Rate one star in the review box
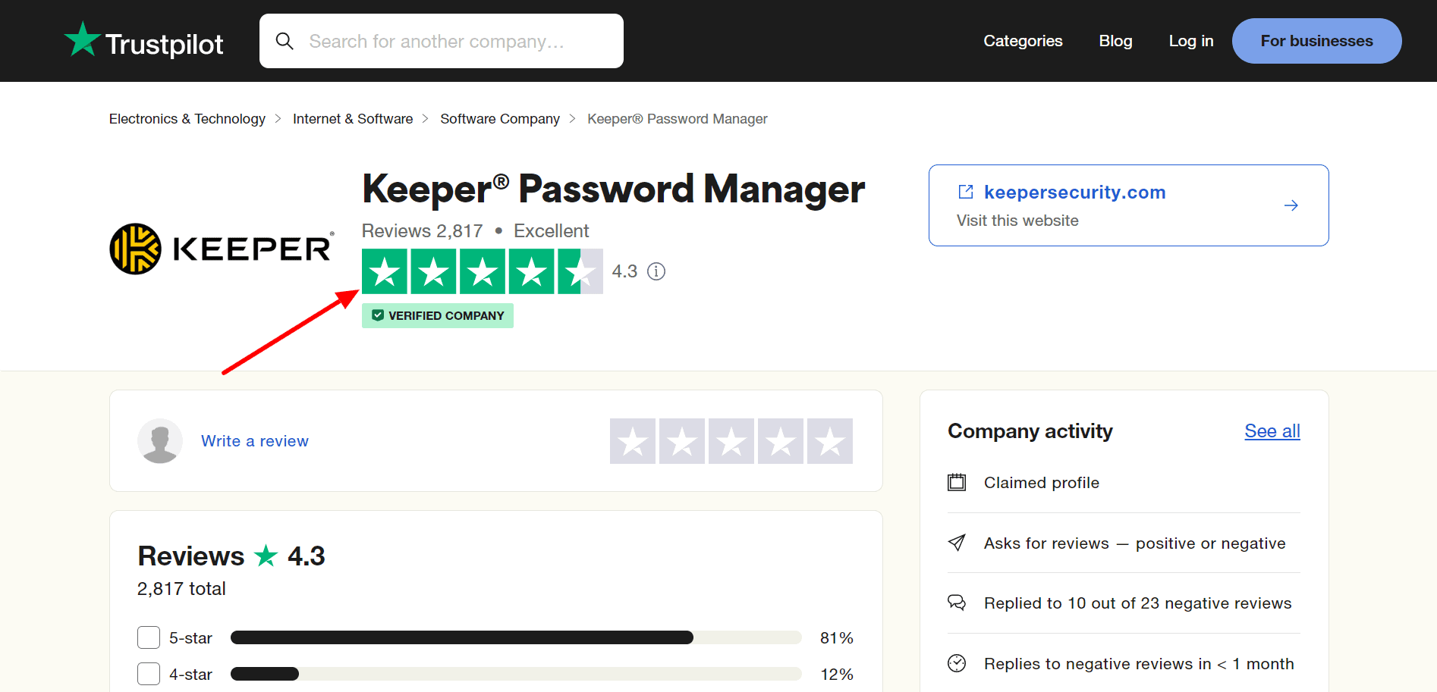1437x692 pixels. tap(633, 441)
